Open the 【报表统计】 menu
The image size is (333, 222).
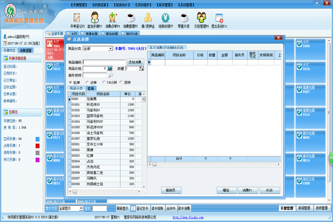[122, 5]
